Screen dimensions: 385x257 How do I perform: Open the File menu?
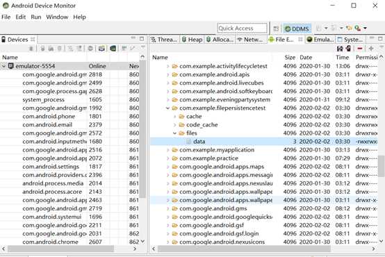[x=6, y=17]
